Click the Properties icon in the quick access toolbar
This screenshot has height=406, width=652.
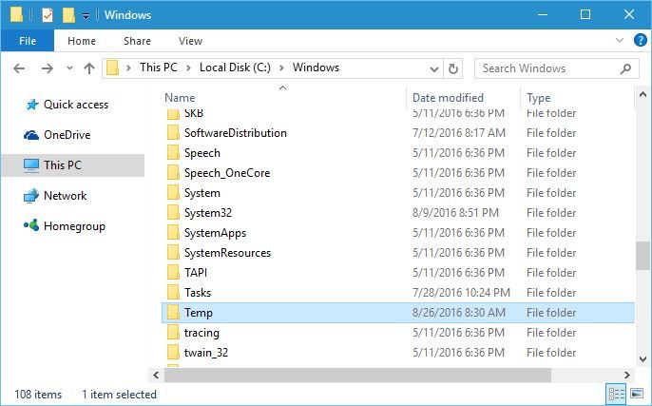coord(48,15)
